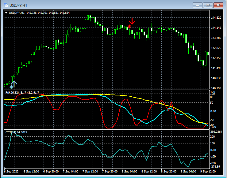Click the chart shift triangle at bottom left
The image size is (227, 178).
(5, 168)
